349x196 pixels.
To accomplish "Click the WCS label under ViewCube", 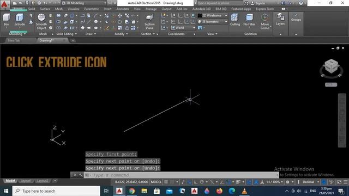I will point(331,84).
